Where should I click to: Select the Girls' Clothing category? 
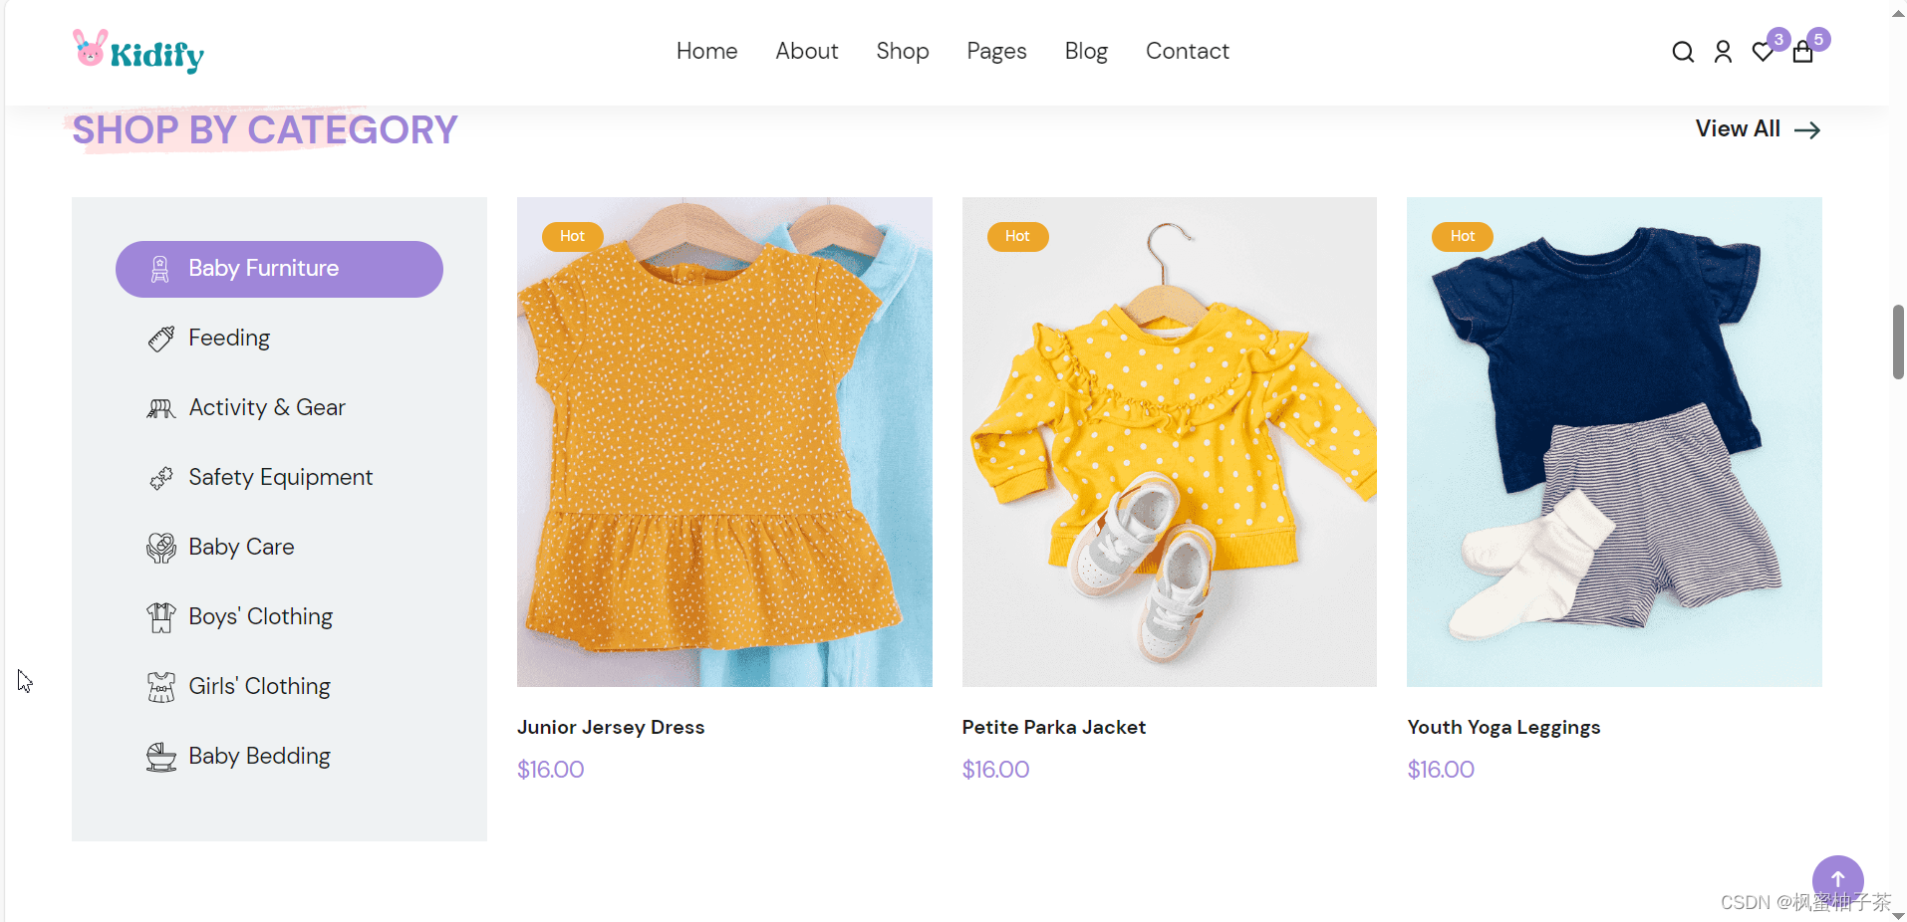pos(259,687)
